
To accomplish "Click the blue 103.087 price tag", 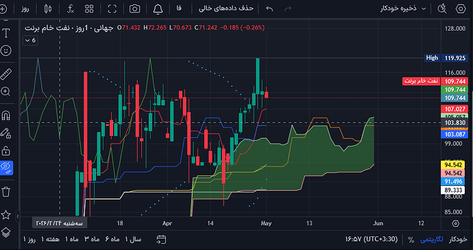I will coord(454,134).
